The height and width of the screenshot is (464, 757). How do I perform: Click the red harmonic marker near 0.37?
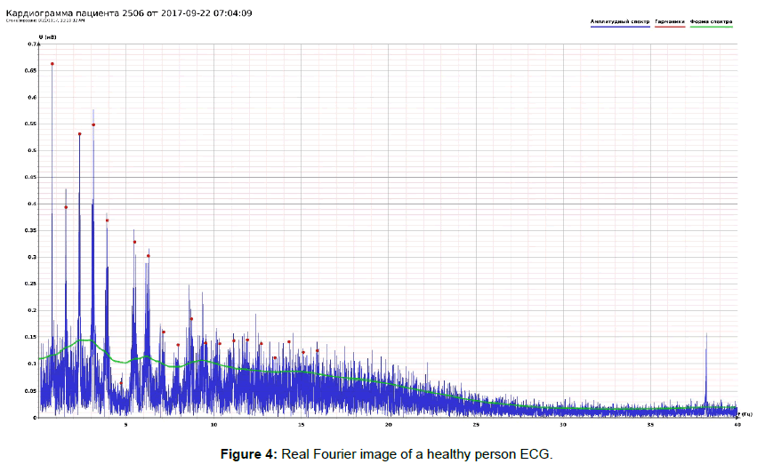coord(108,220)
